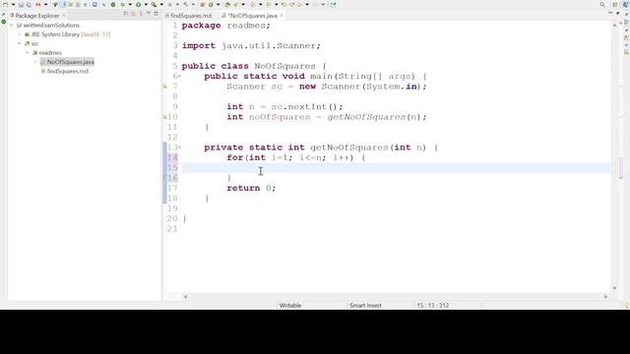This screenshot has width=630, height=354.
Task: Click the Open Perspective icon
Action: 614,5
